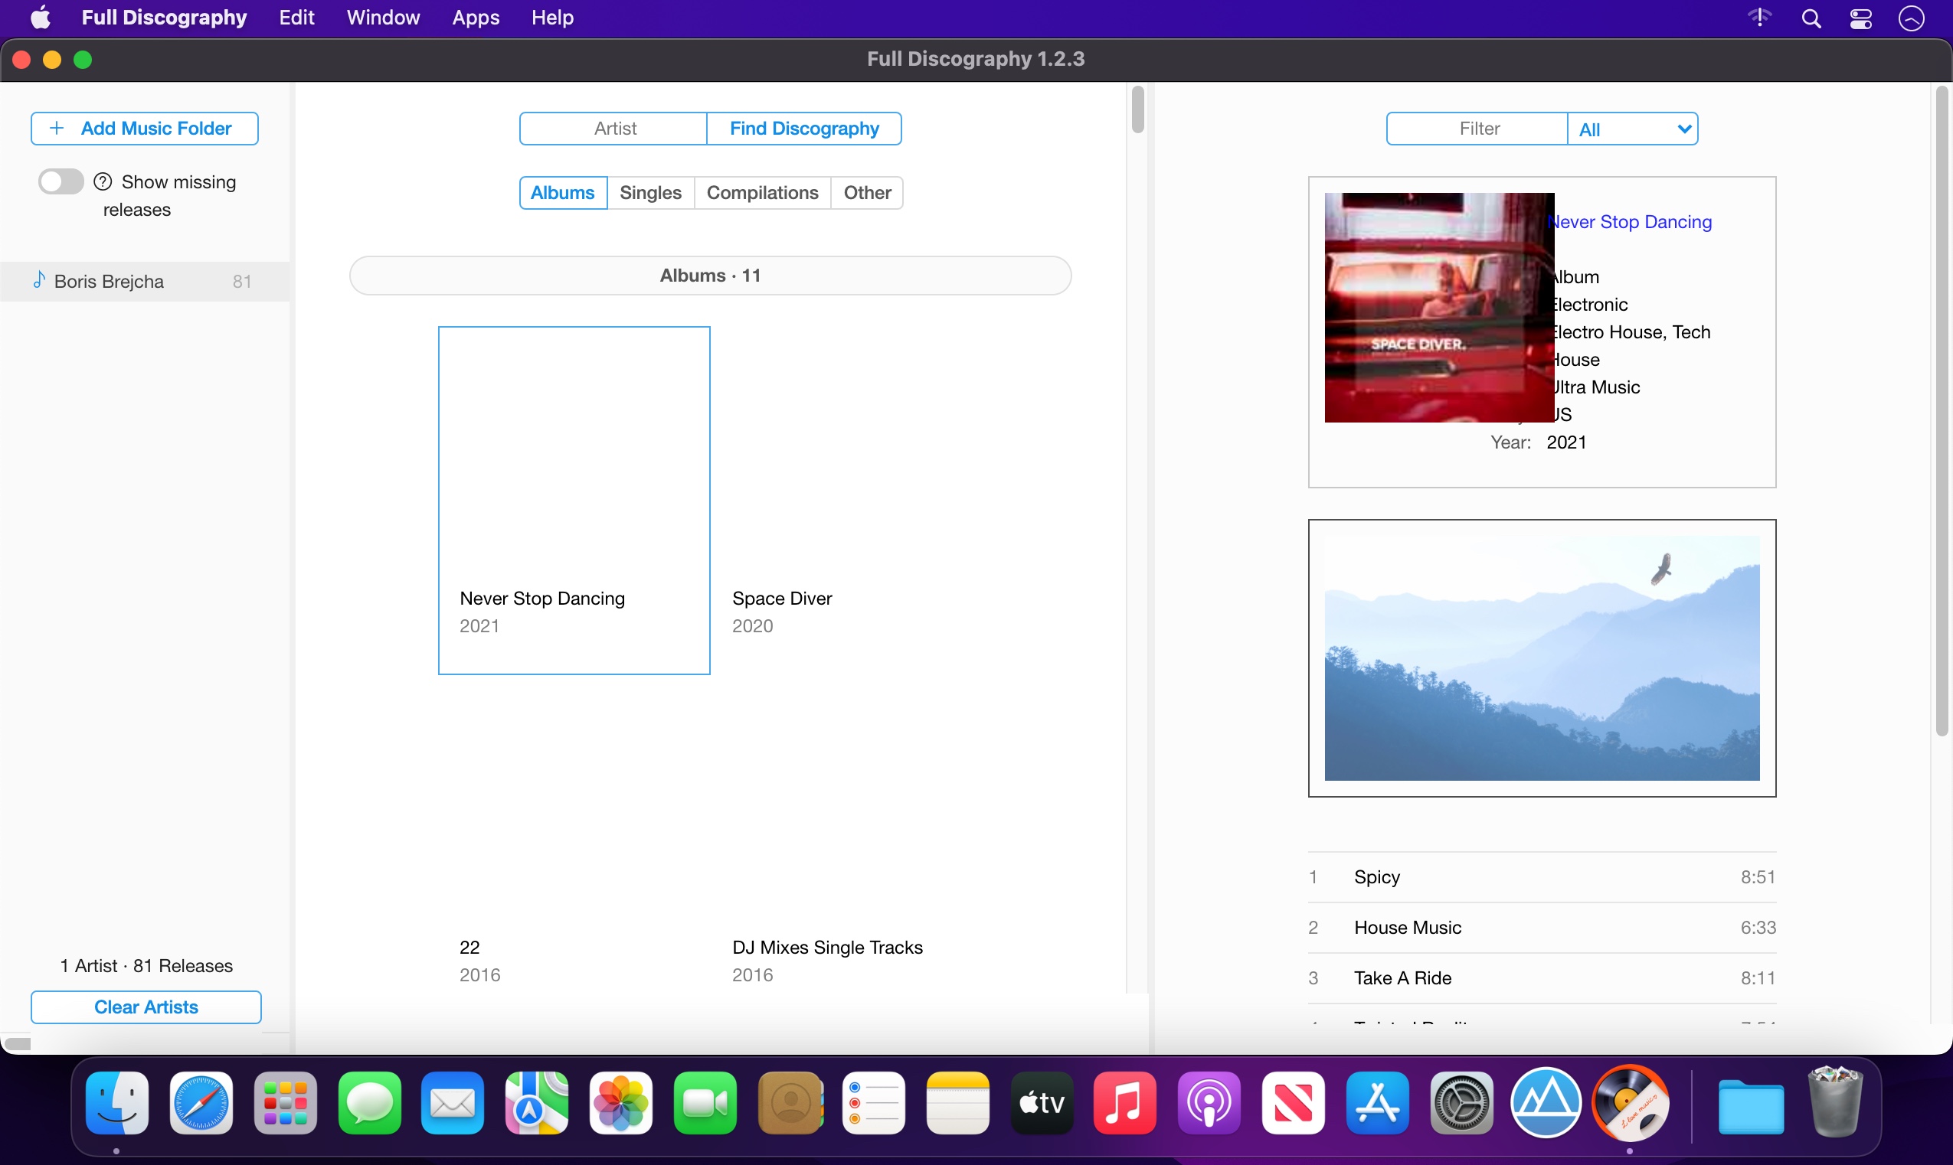
Task: Launch Safari from the dock
Action: click(x=201, y=1103)
